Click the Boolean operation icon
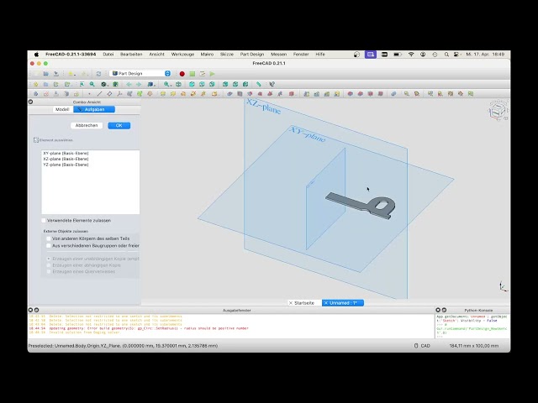 click(393, 93)
